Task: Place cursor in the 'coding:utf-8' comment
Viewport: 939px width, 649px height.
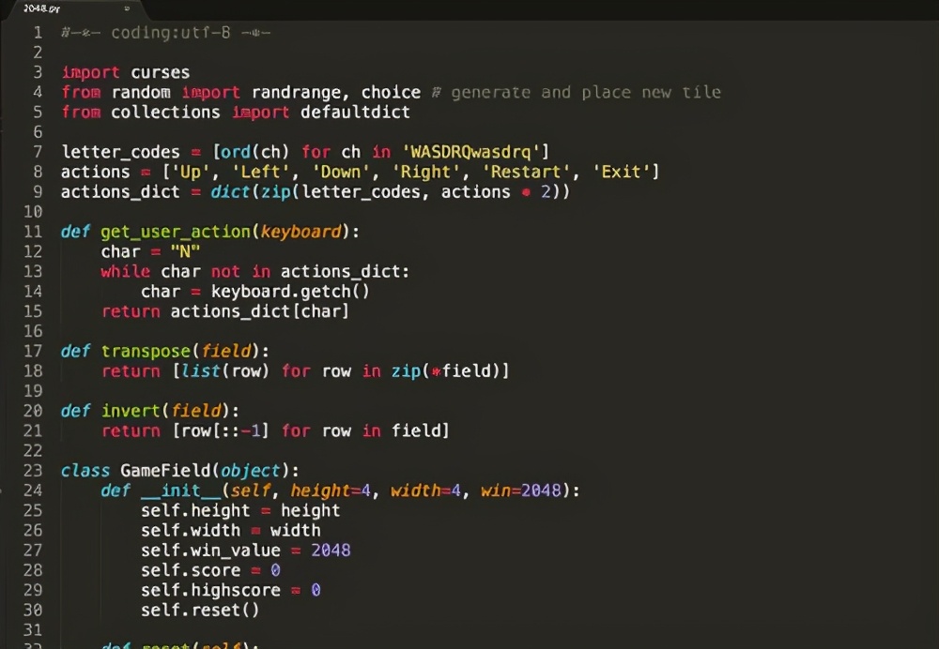Action: pos(171,32)
